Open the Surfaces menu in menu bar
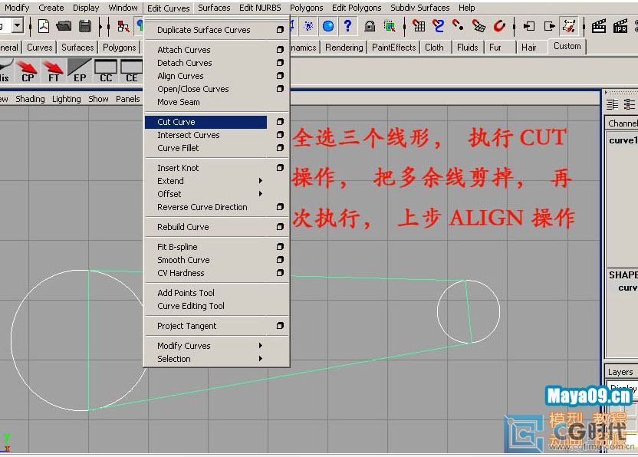The height and width of the screenshot is (457, 638). click(214, 8)
